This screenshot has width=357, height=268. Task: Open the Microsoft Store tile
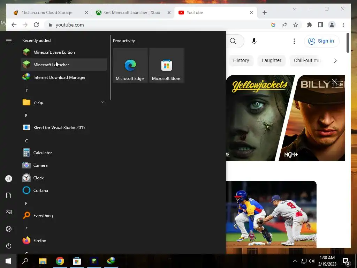[166, 65]
